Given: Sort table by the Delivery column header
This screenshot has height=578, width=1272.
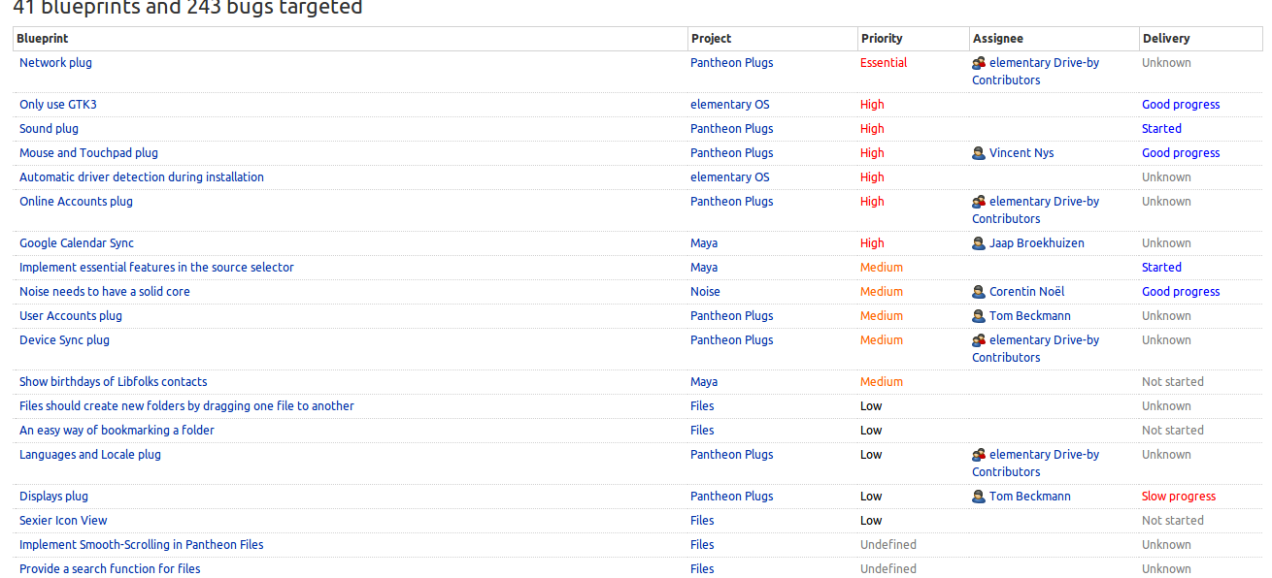Looking at the screenshot, I should (x=1166, y=39).
